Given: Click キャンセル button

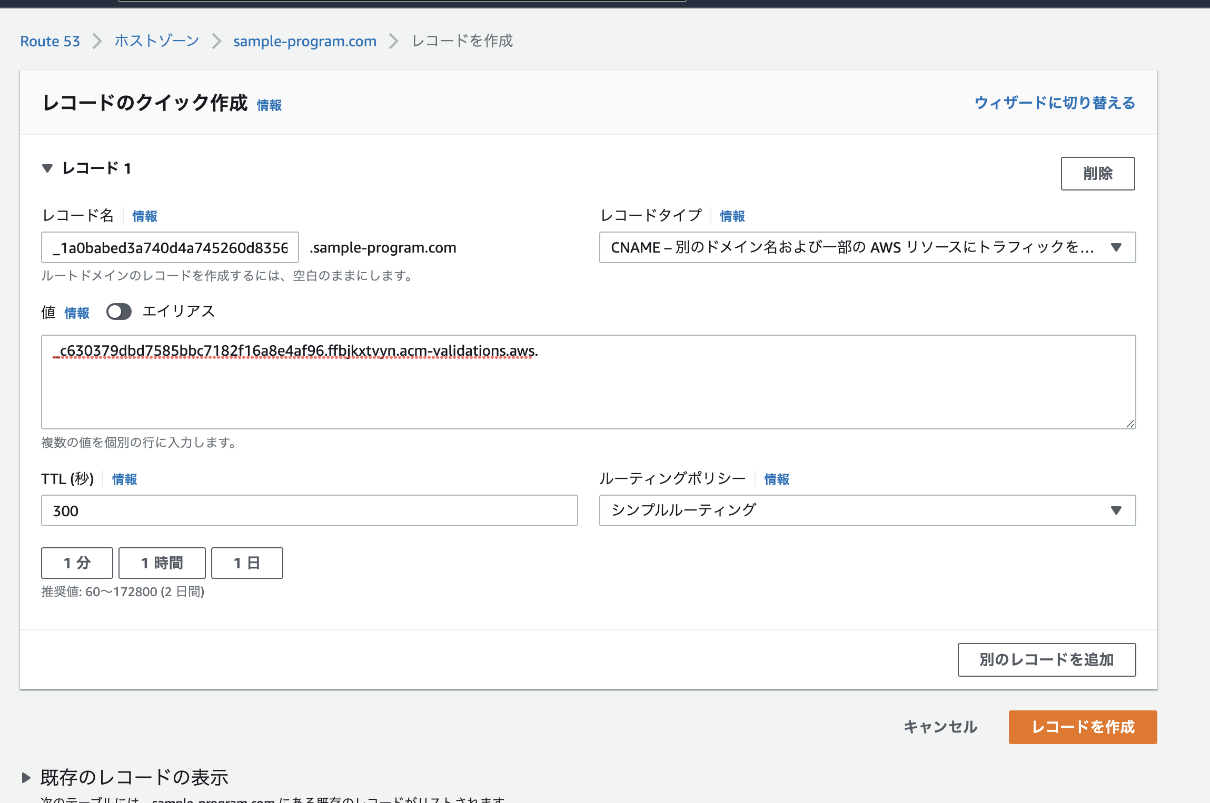Looking at the screenshot, I should [940, 727].
